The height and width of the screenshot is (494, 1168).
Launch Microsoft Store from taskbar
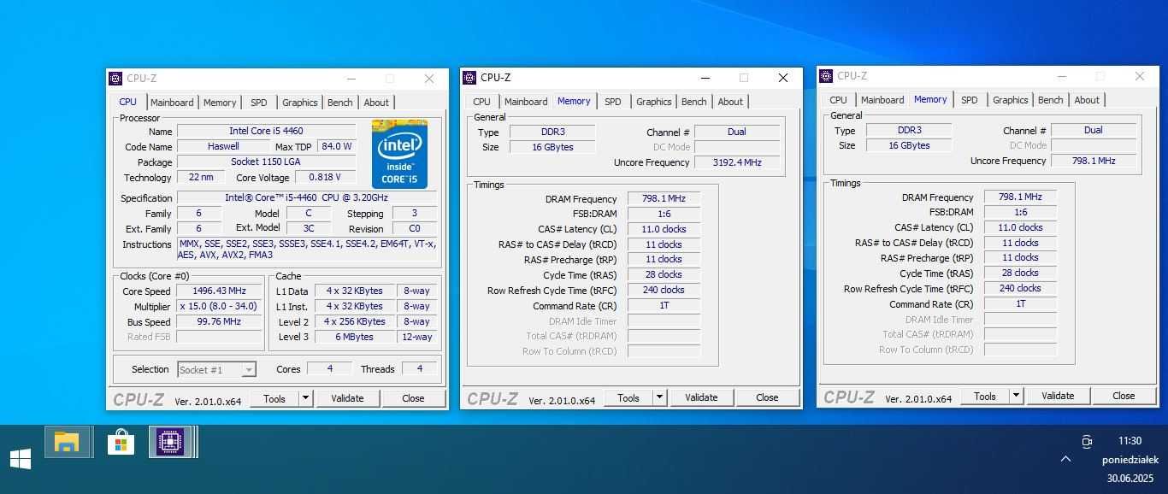point(121,442)
